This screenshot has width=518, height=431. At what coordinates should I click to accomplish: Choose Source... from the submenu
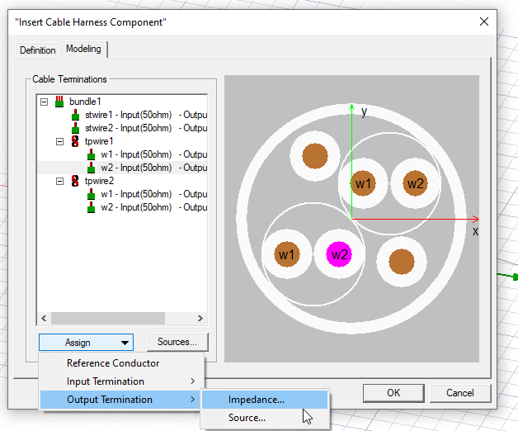pos(247,418)
